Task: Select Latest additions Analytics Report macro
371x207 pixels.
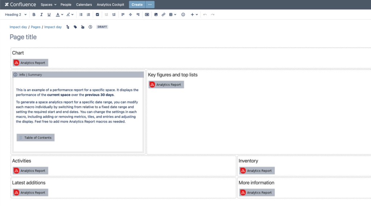Action: 30,192
